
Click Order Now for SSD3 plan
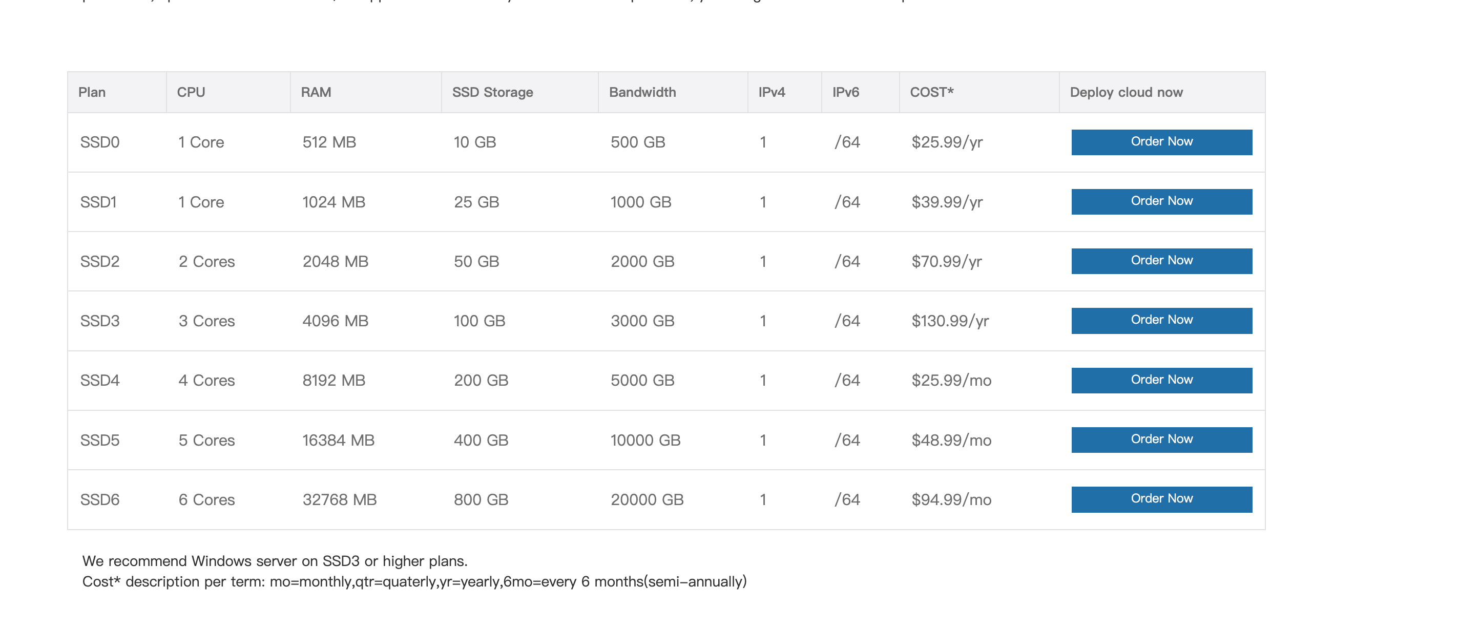(1161, 320)
